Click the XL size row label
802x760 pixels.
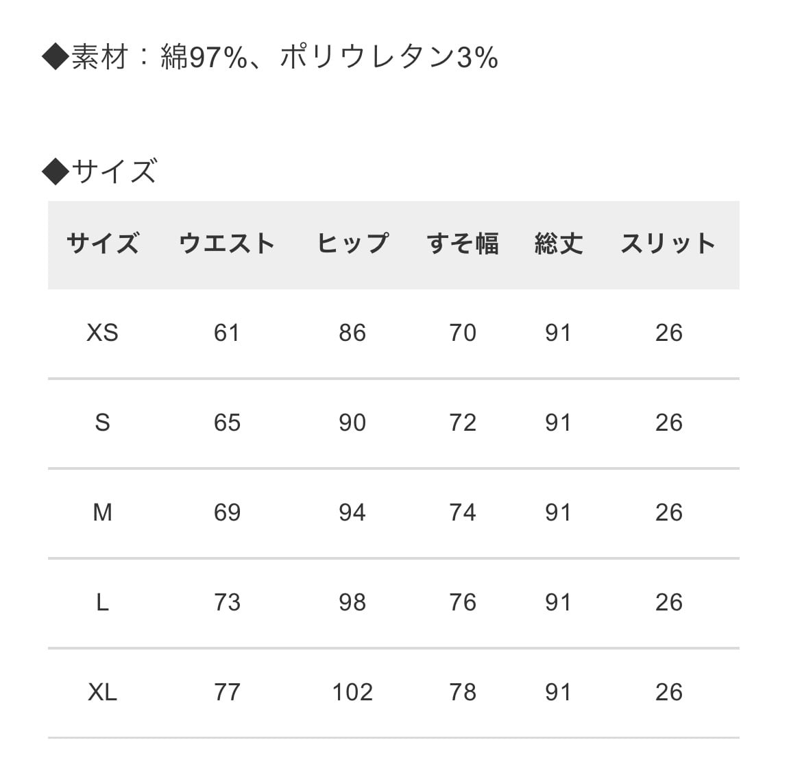click(102, 692)
